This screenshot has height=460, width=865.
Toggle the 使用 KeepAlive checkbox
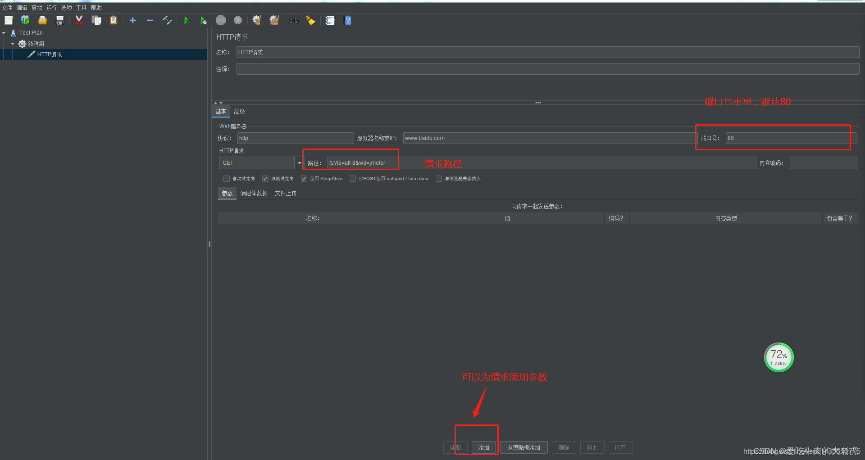pyautogui.click(x=304, y=179)
